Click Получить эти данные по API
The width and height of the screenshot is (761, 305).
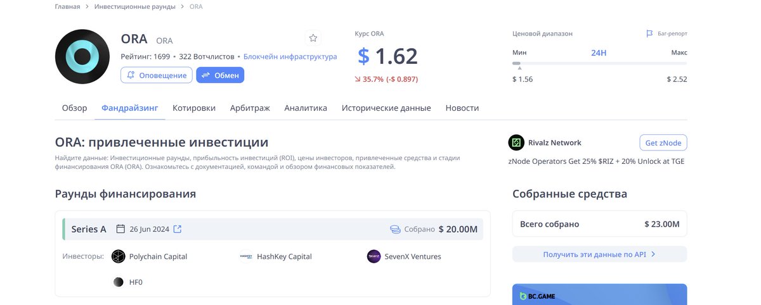point(599,254)
